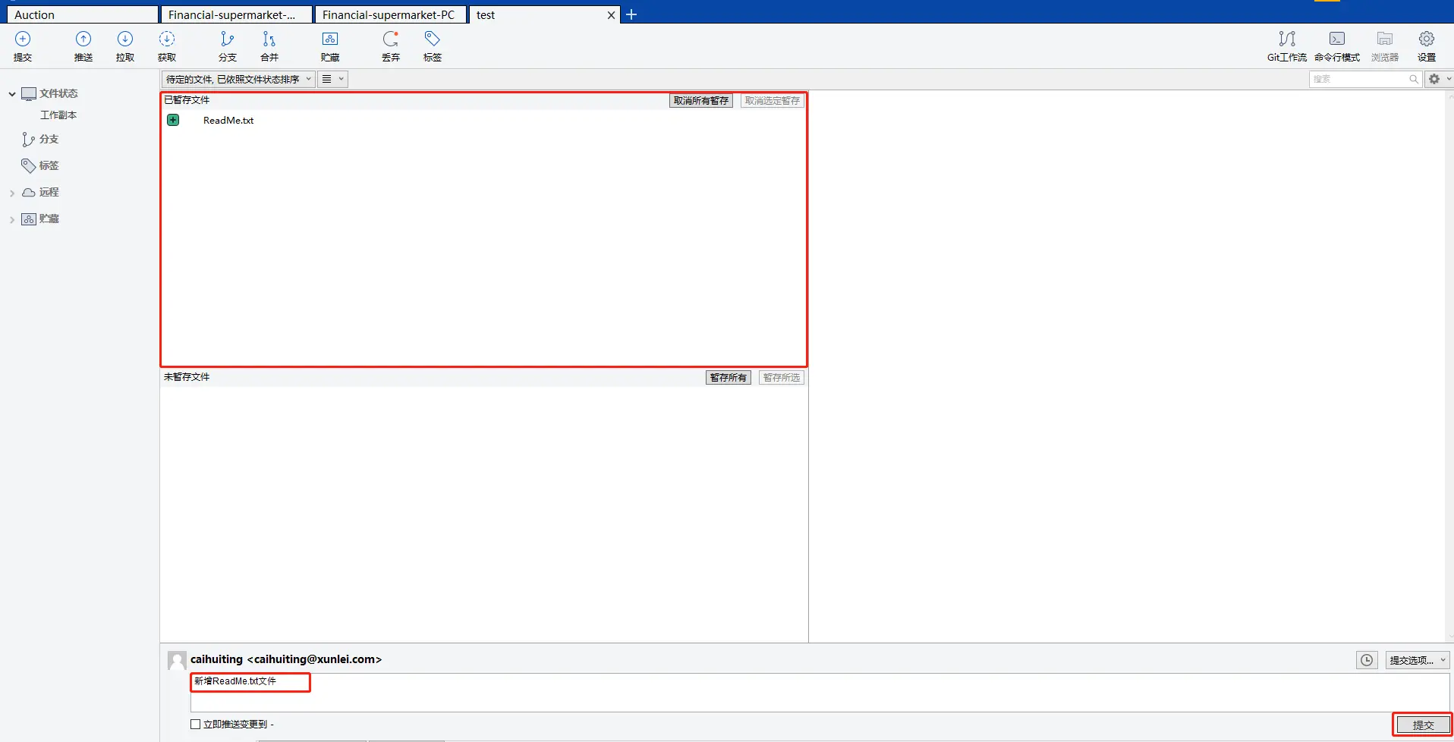Click the 拉取 pull toolbar icon
The height and width of the screenshot is (742, 1454).
pos(125,39)
